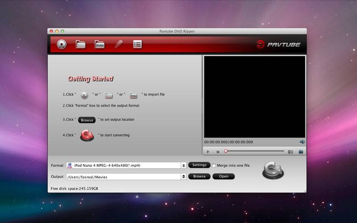Viewport: 357px width, 223px height.
Task: Click red convert icon in step 4
Action: [87, 135]
